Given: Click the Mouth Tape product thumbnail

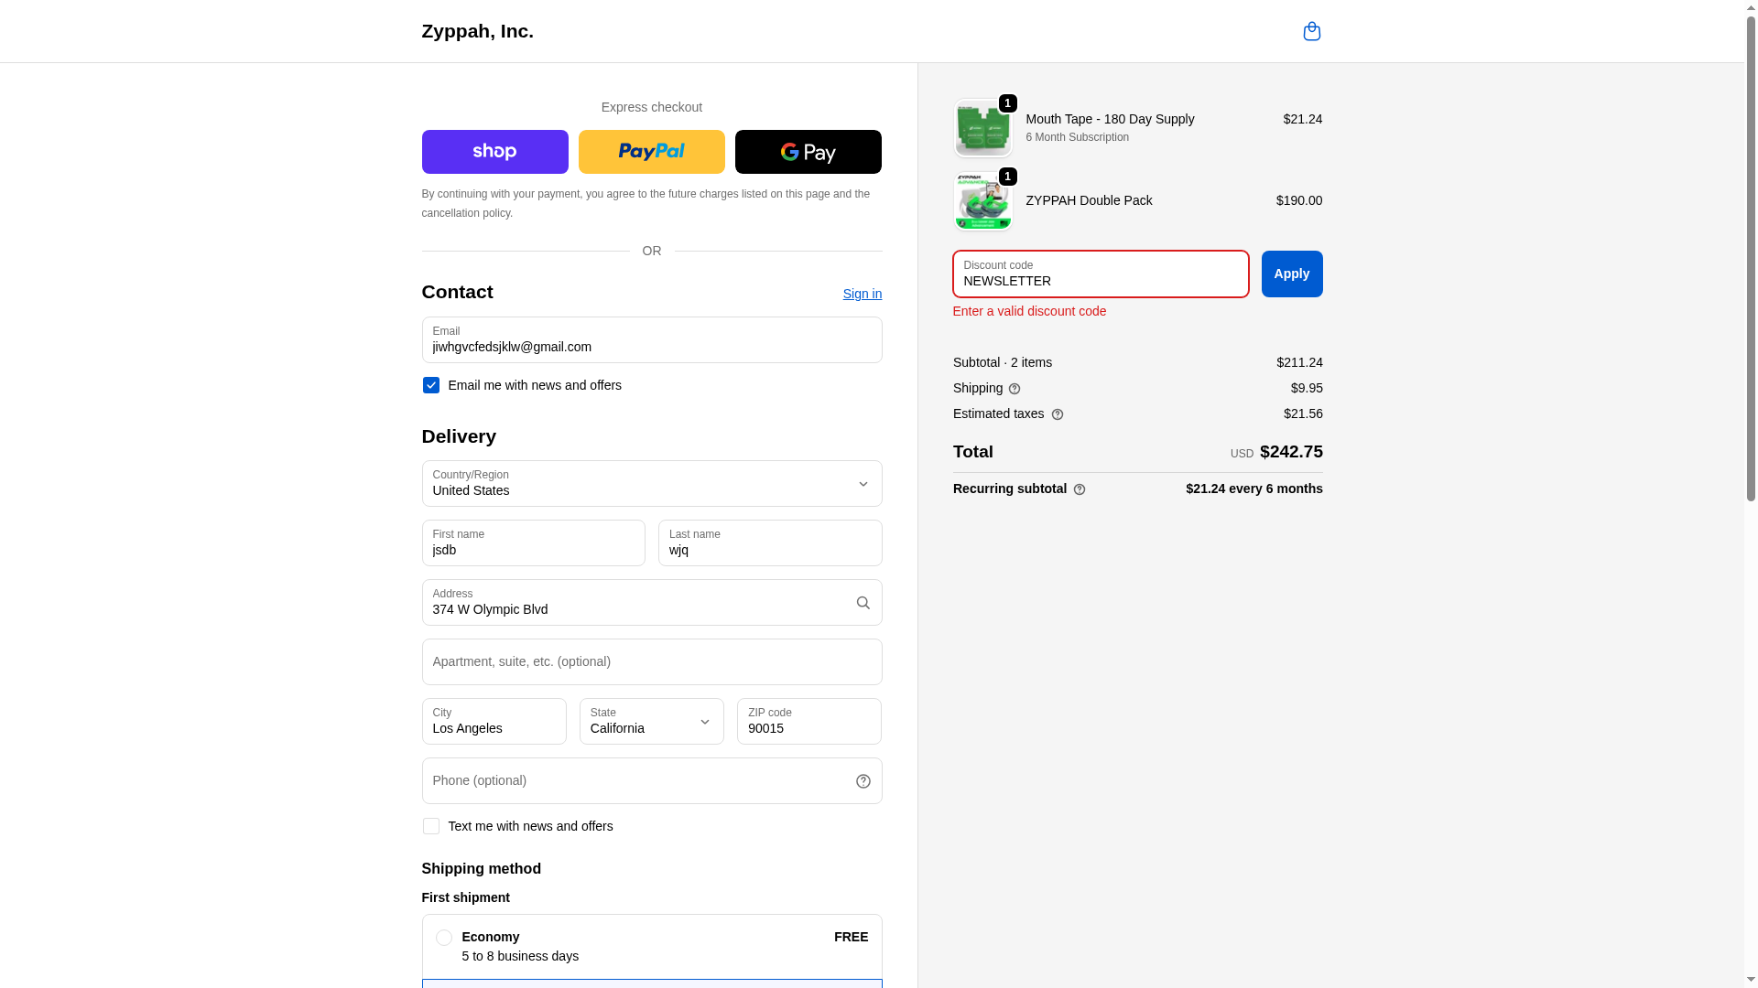Looking at the screenshot, I should tap(982, 128).
